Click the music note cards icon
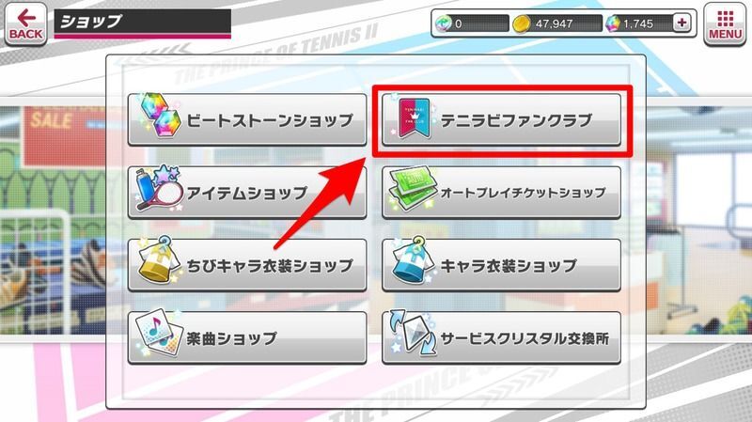The height and width of the screenshot is (422, 752). (x=159, y=334)
